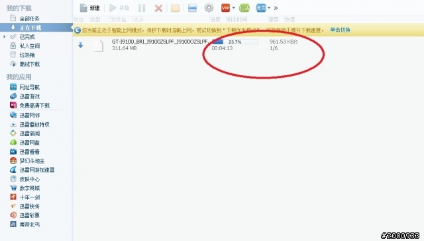Delete task using the red X icon

[158, 9]
